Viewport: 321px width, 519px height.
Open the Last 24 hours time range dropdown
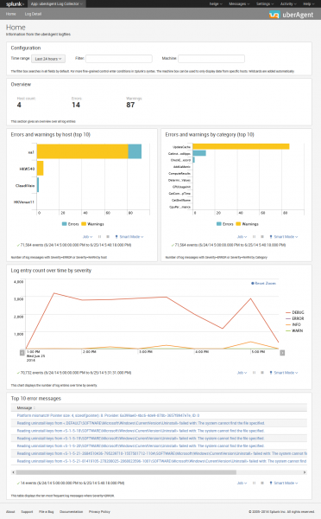coord(48,59)
